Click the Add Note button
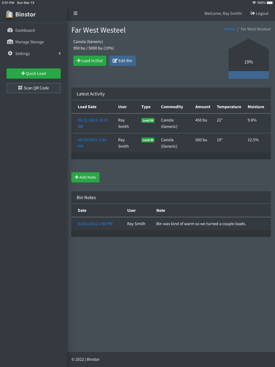Image resolution: width=275 pixels, height=367 pixels. coord(85,177)
